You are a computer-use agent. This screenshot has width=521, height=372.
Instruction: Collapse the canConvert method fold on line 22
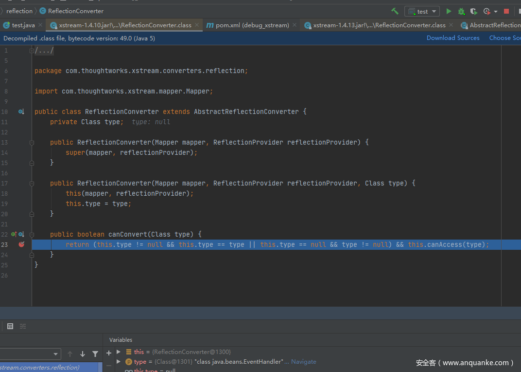[x=32, y=234]
